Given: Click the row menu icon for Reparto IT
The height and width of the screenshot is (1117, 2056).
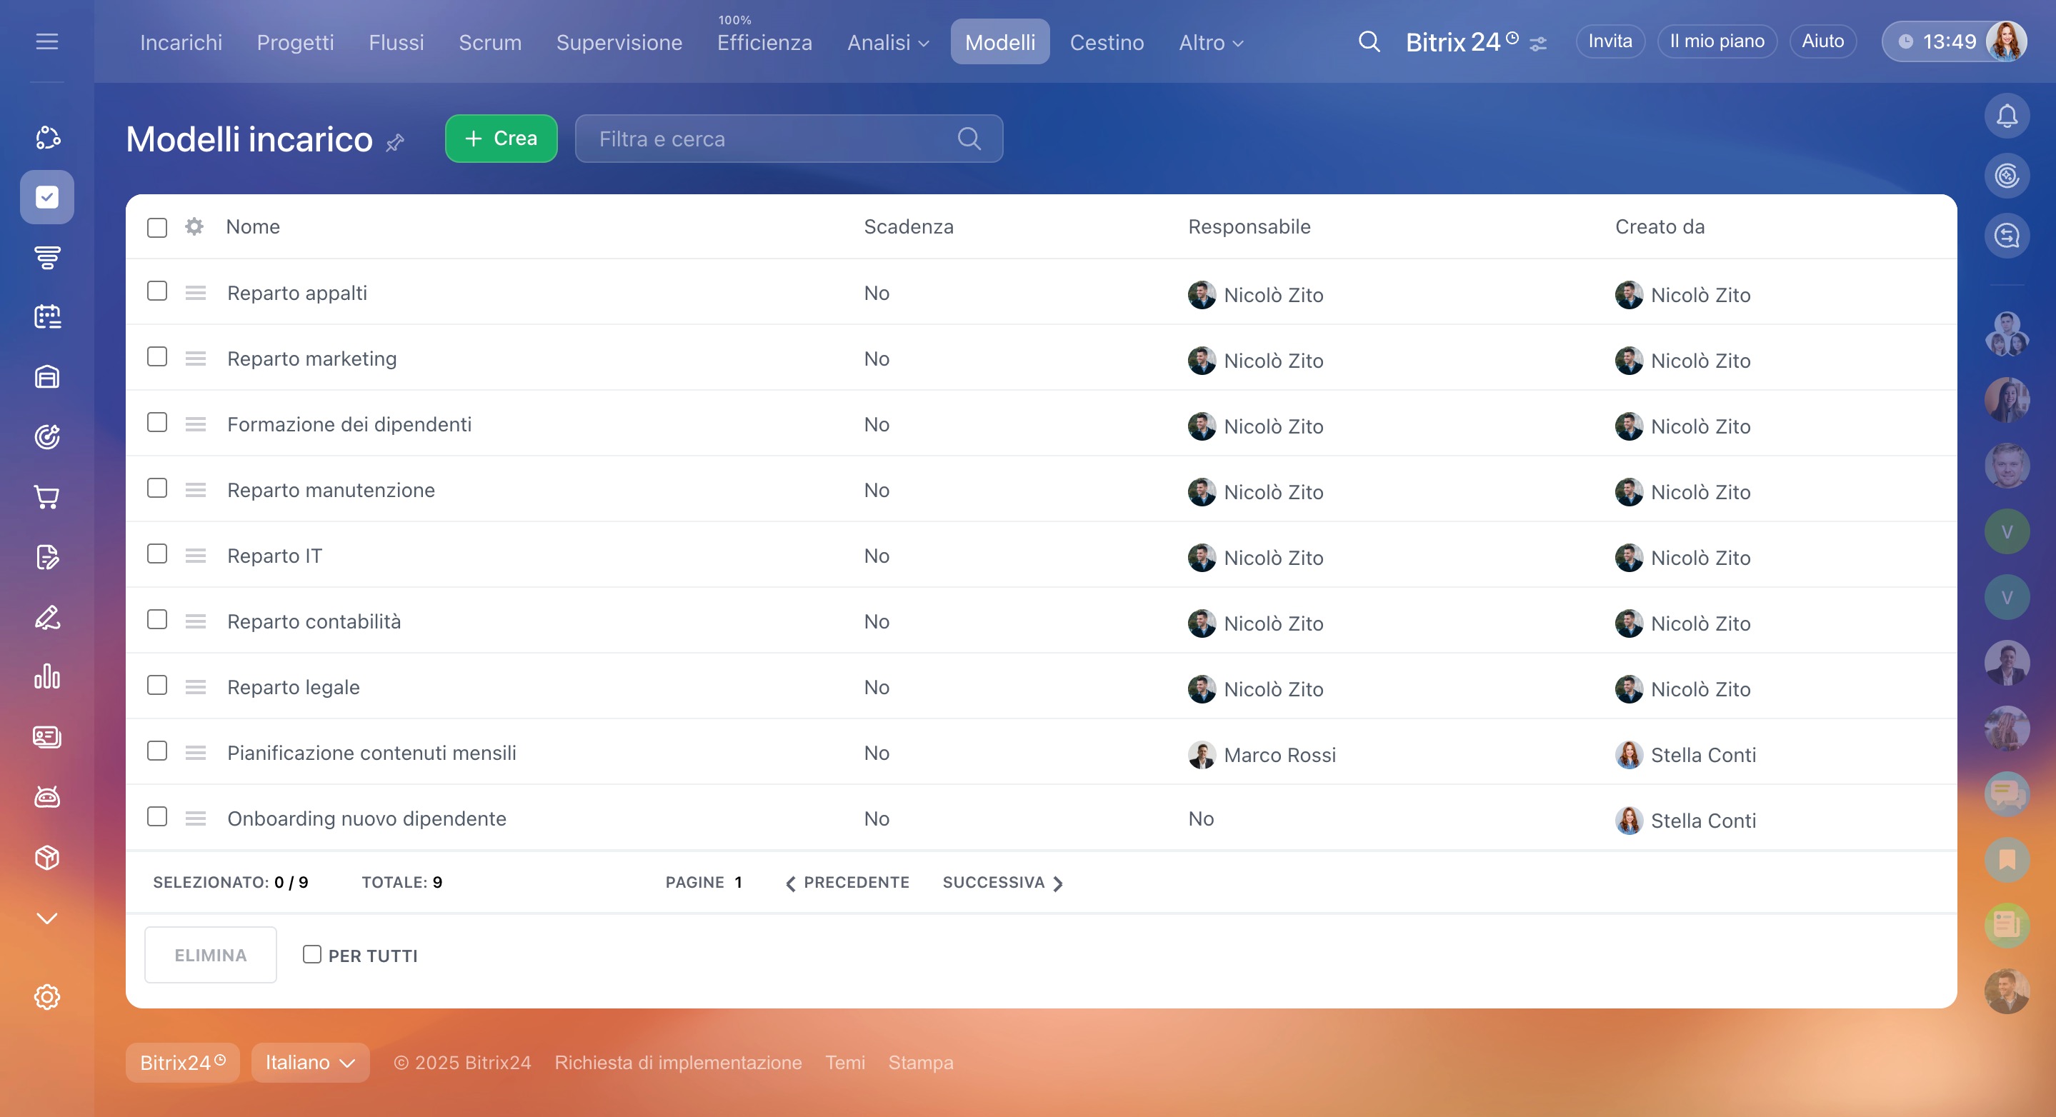Looking at the screenshot, I should (196, 556).
